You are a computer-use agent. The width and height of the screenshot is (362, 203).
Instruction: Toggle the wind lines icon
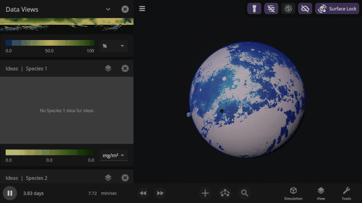coord(271,9)
